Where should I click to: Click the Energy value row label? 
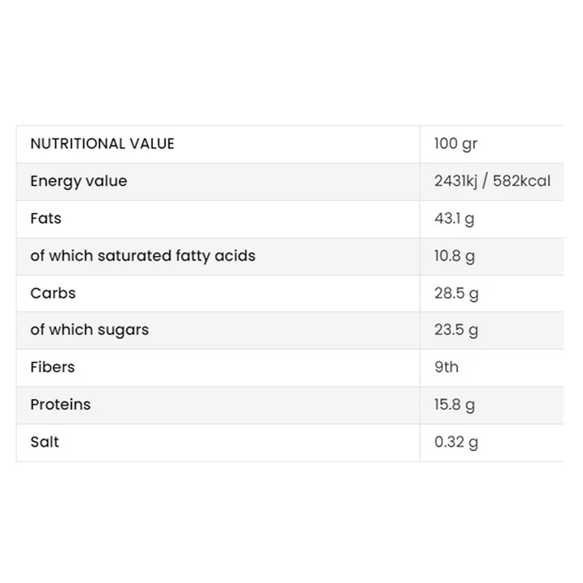(x=79, y=181)
